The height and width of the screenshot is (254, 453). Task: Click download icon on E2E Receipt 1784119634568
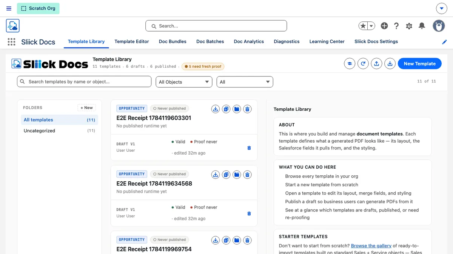click(x=216, y=175)
